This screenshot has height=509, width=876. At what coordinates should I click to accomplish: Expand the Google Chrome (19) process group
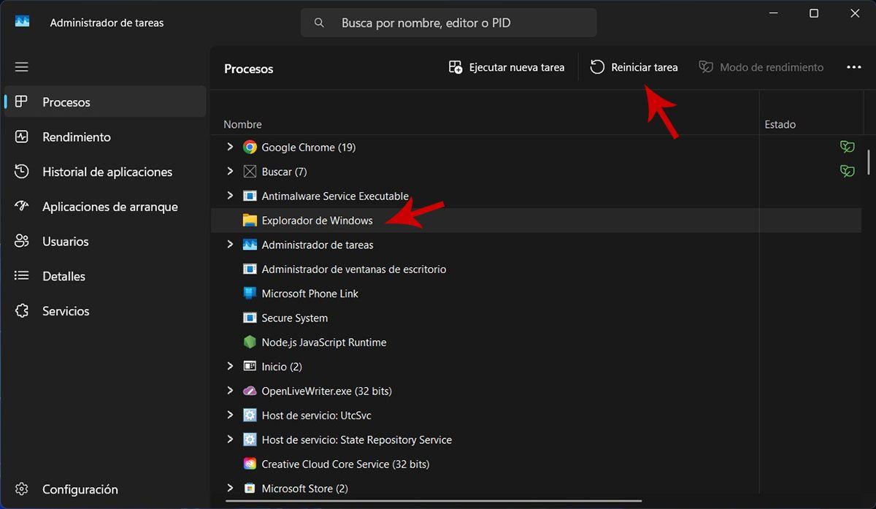click(230, 147)
